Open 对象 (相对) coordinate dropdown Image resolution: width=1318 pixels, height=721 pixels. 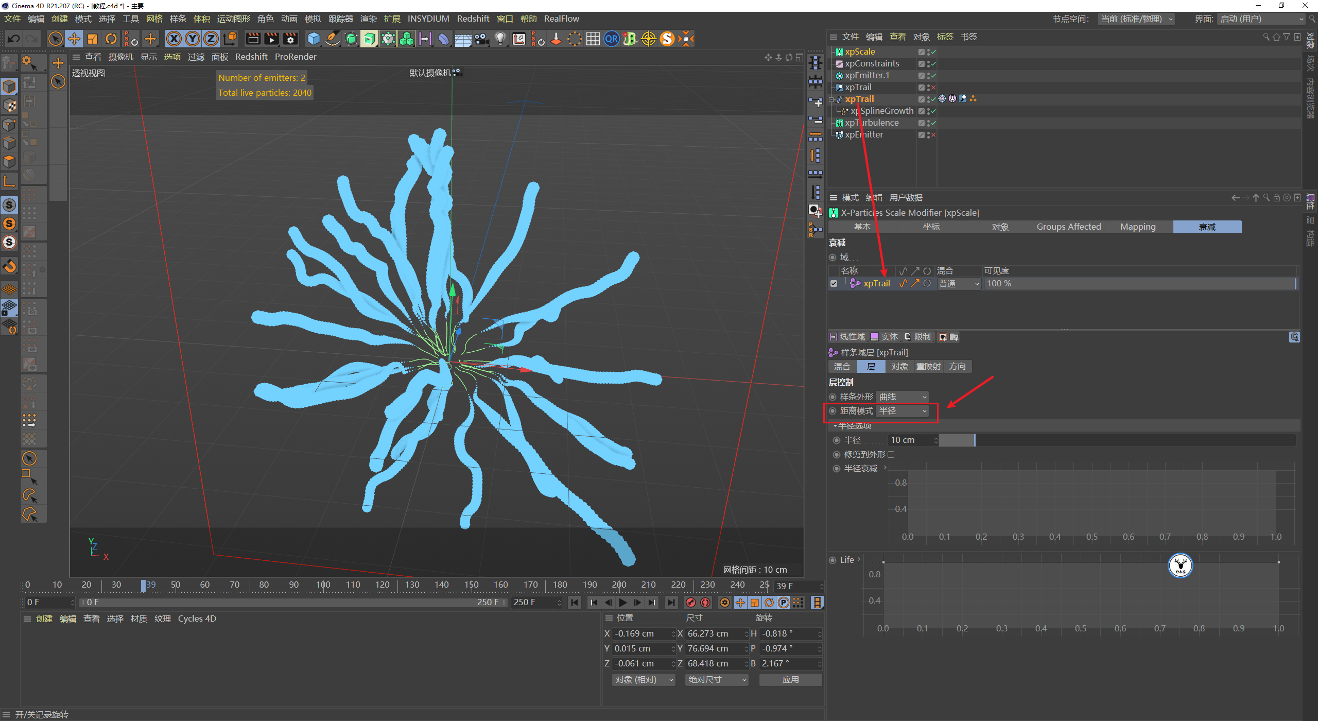[644, 680]
